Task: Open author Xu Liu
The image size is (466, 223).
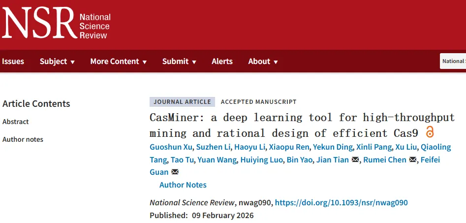Action: coord(406,147)
